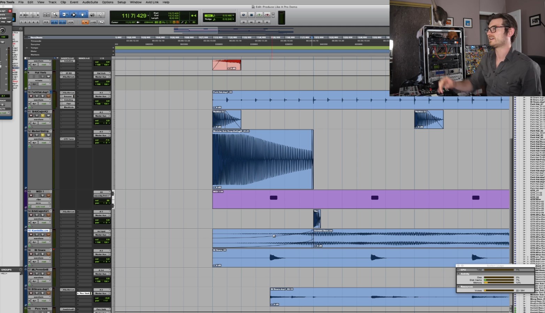Viewport: 545px width, 313px height.
Task: Open the Nudge value dropdown
Action: coord(233,19)
